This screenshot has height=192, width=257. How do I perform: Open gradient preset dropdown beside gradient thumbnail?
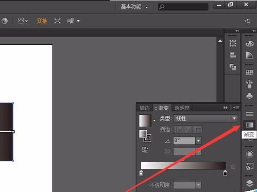154,120
